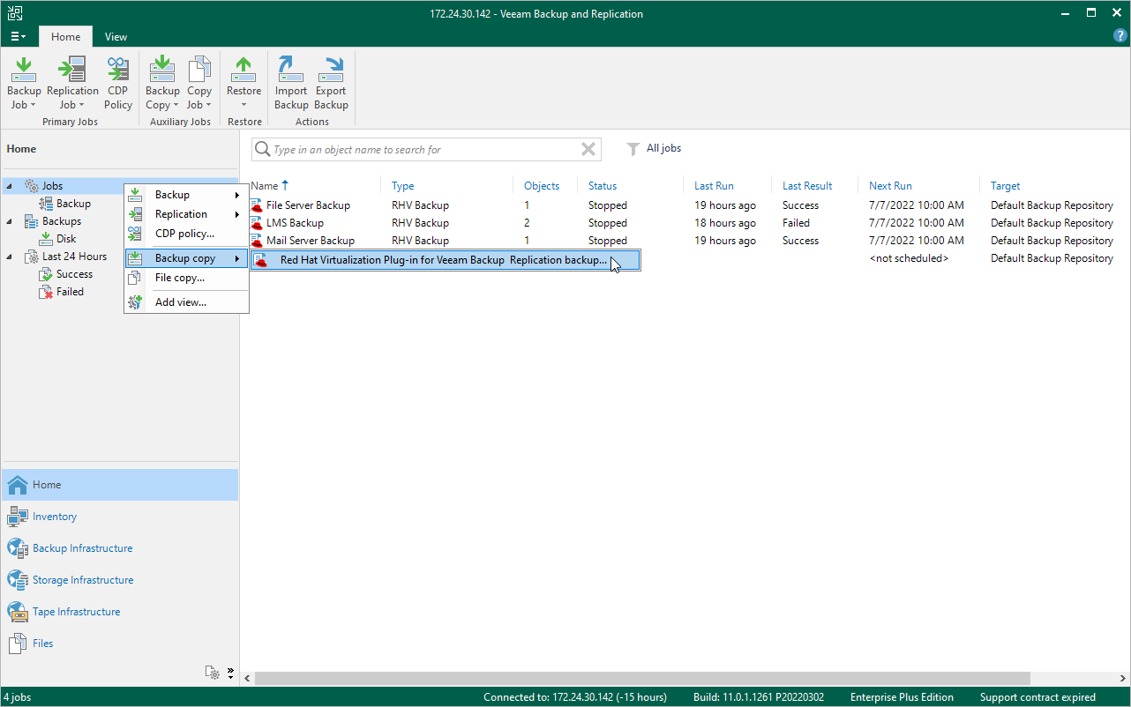
Task: Select Backup copy in the context menu
Action: [186, 258]
